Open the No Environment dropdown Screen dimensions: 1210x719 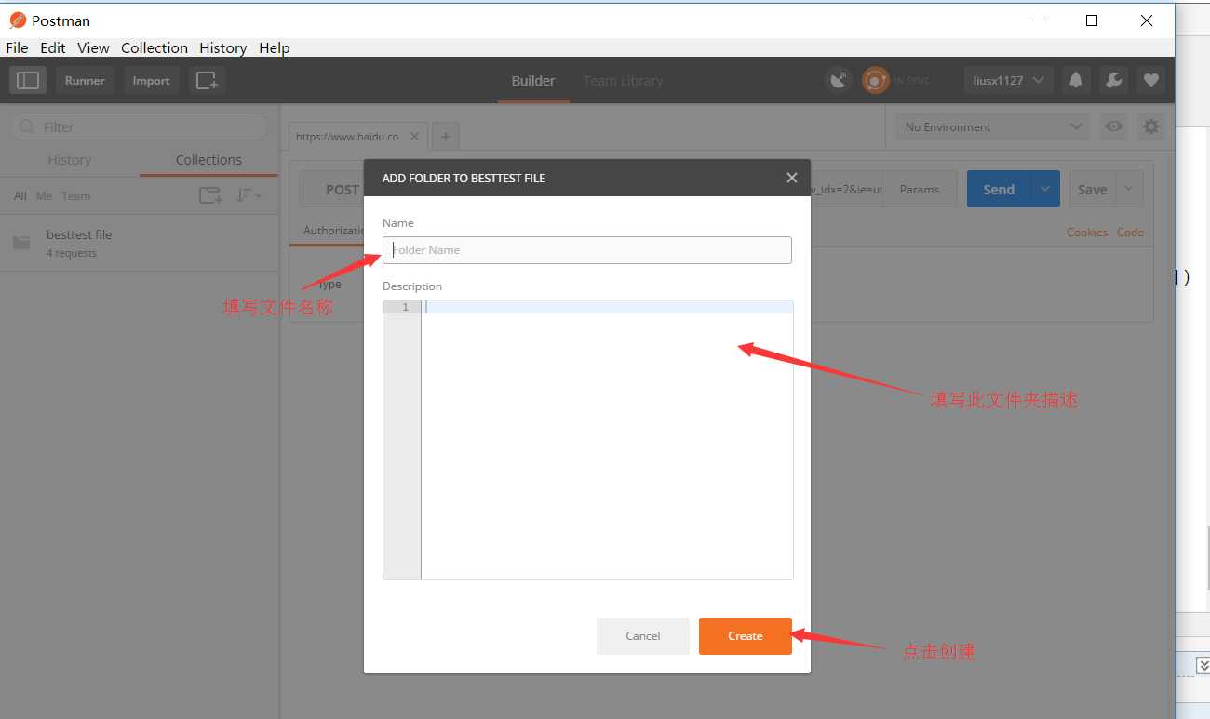click(993, 126)
